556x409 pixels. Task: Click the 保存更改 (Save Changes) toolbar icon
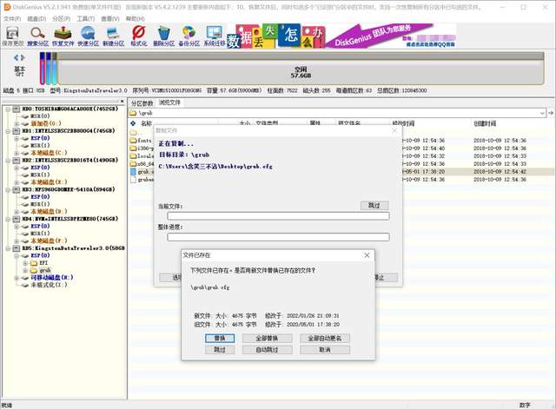pyautogui.click(x=12, y=36)
